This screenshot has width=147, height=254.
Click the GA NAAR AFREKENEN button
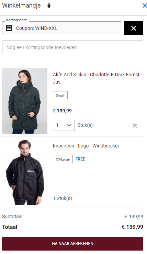[72, 244]
